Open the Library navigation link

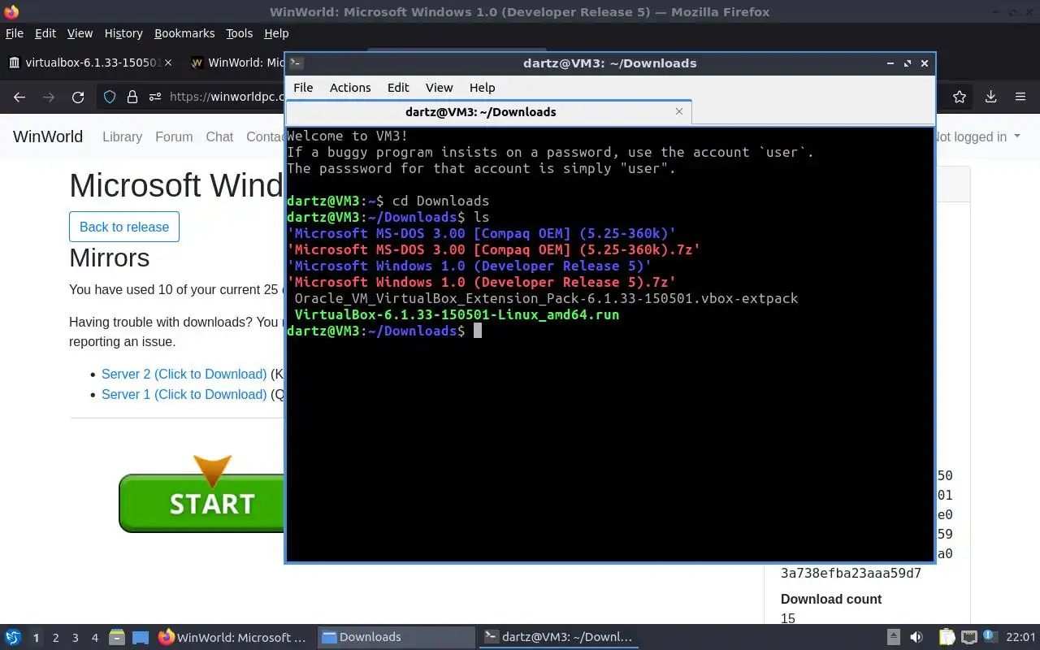(x=122, y=136)
